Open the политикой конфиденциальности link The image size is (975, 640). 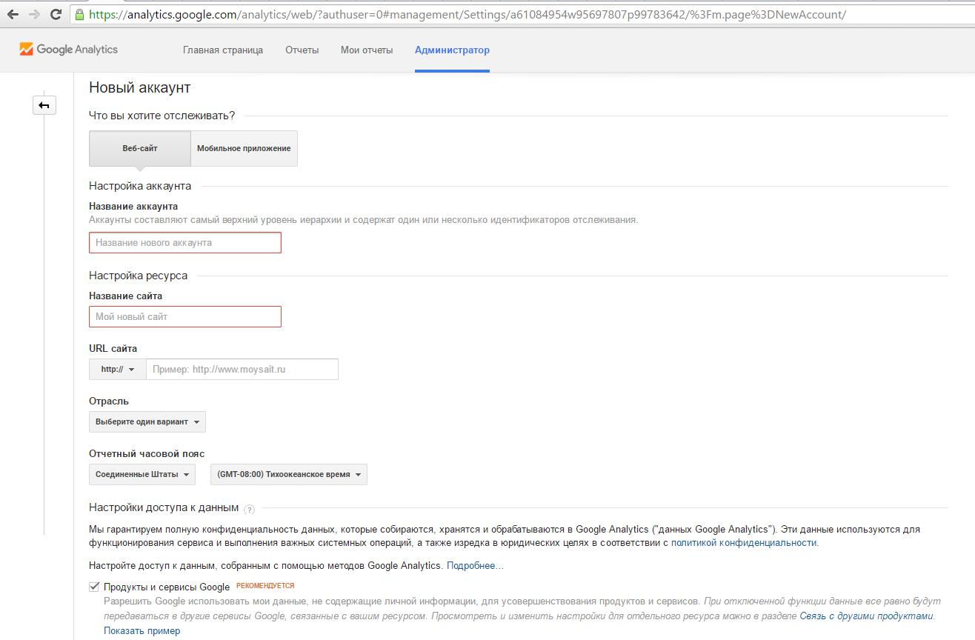pos(744,542)
